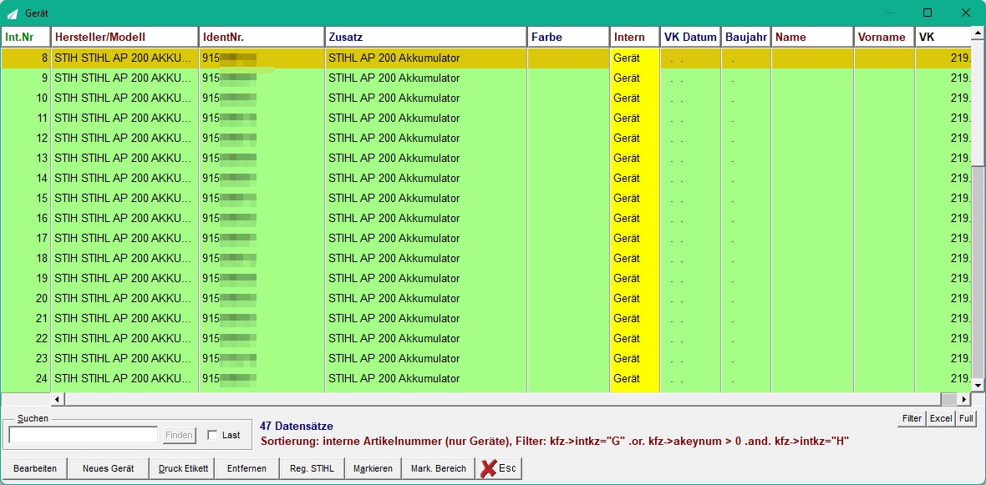Click the Zusatz cell in row 23
This screenshot has width=986, height=485.
pos(425,359)
